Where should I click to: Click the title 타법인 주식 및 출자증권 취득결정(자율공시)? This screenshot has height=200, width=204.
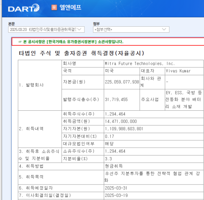click(82, 53)
